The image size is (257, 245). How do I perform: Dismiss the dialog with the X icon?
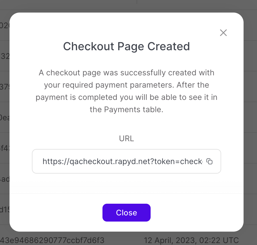point(223,33)
